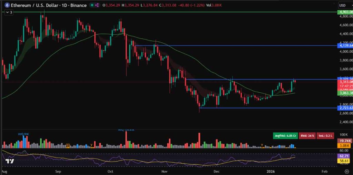This screenshot has width=353, height=175.
Task: Click the open price O3,354.29 in header
Action: pos(111,5)
